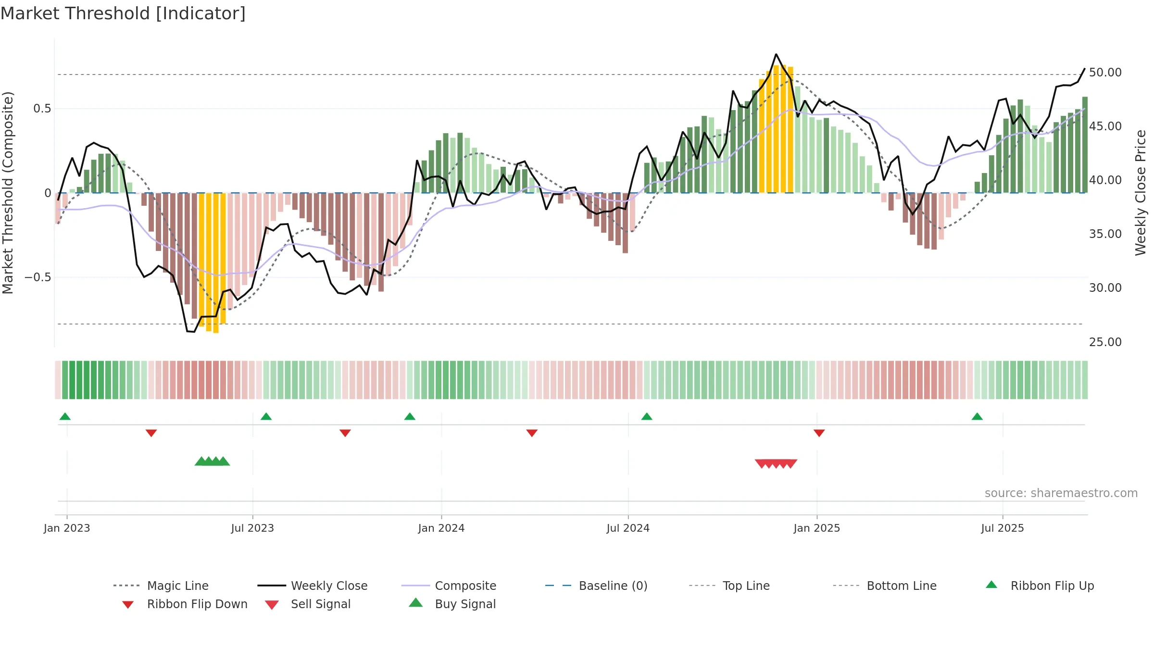Toggle the Baseline (0) legend entry

tap(596, 586)
